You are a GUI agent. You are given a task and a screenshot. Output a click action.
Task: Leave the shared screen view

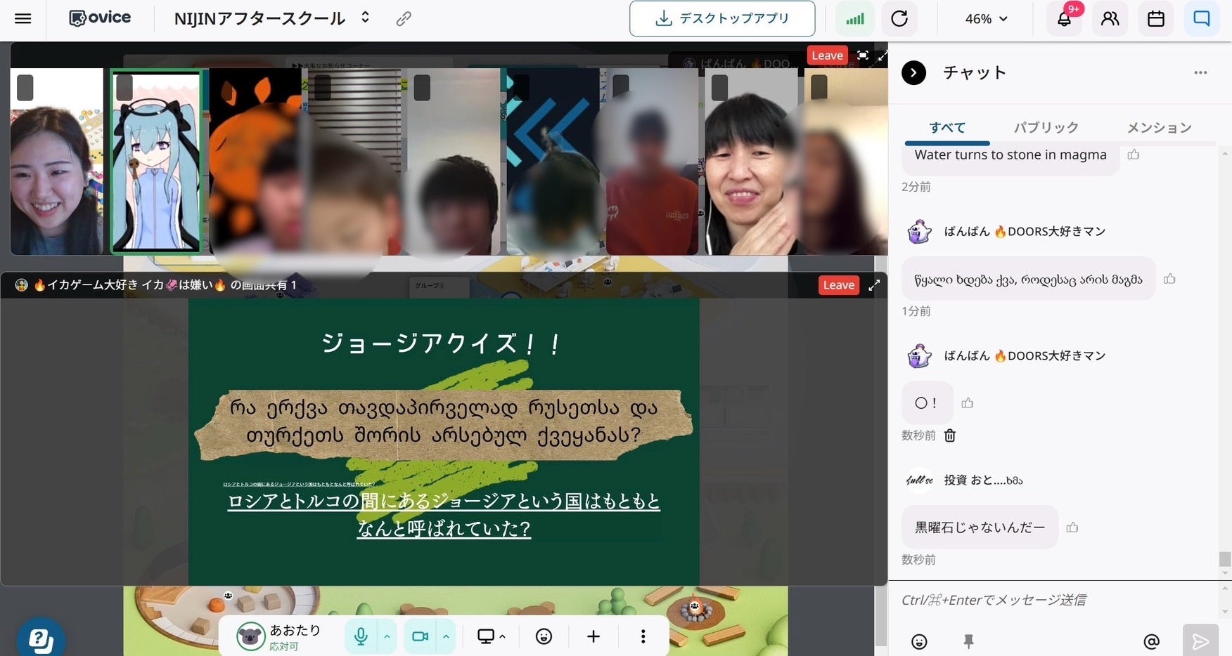839,285
